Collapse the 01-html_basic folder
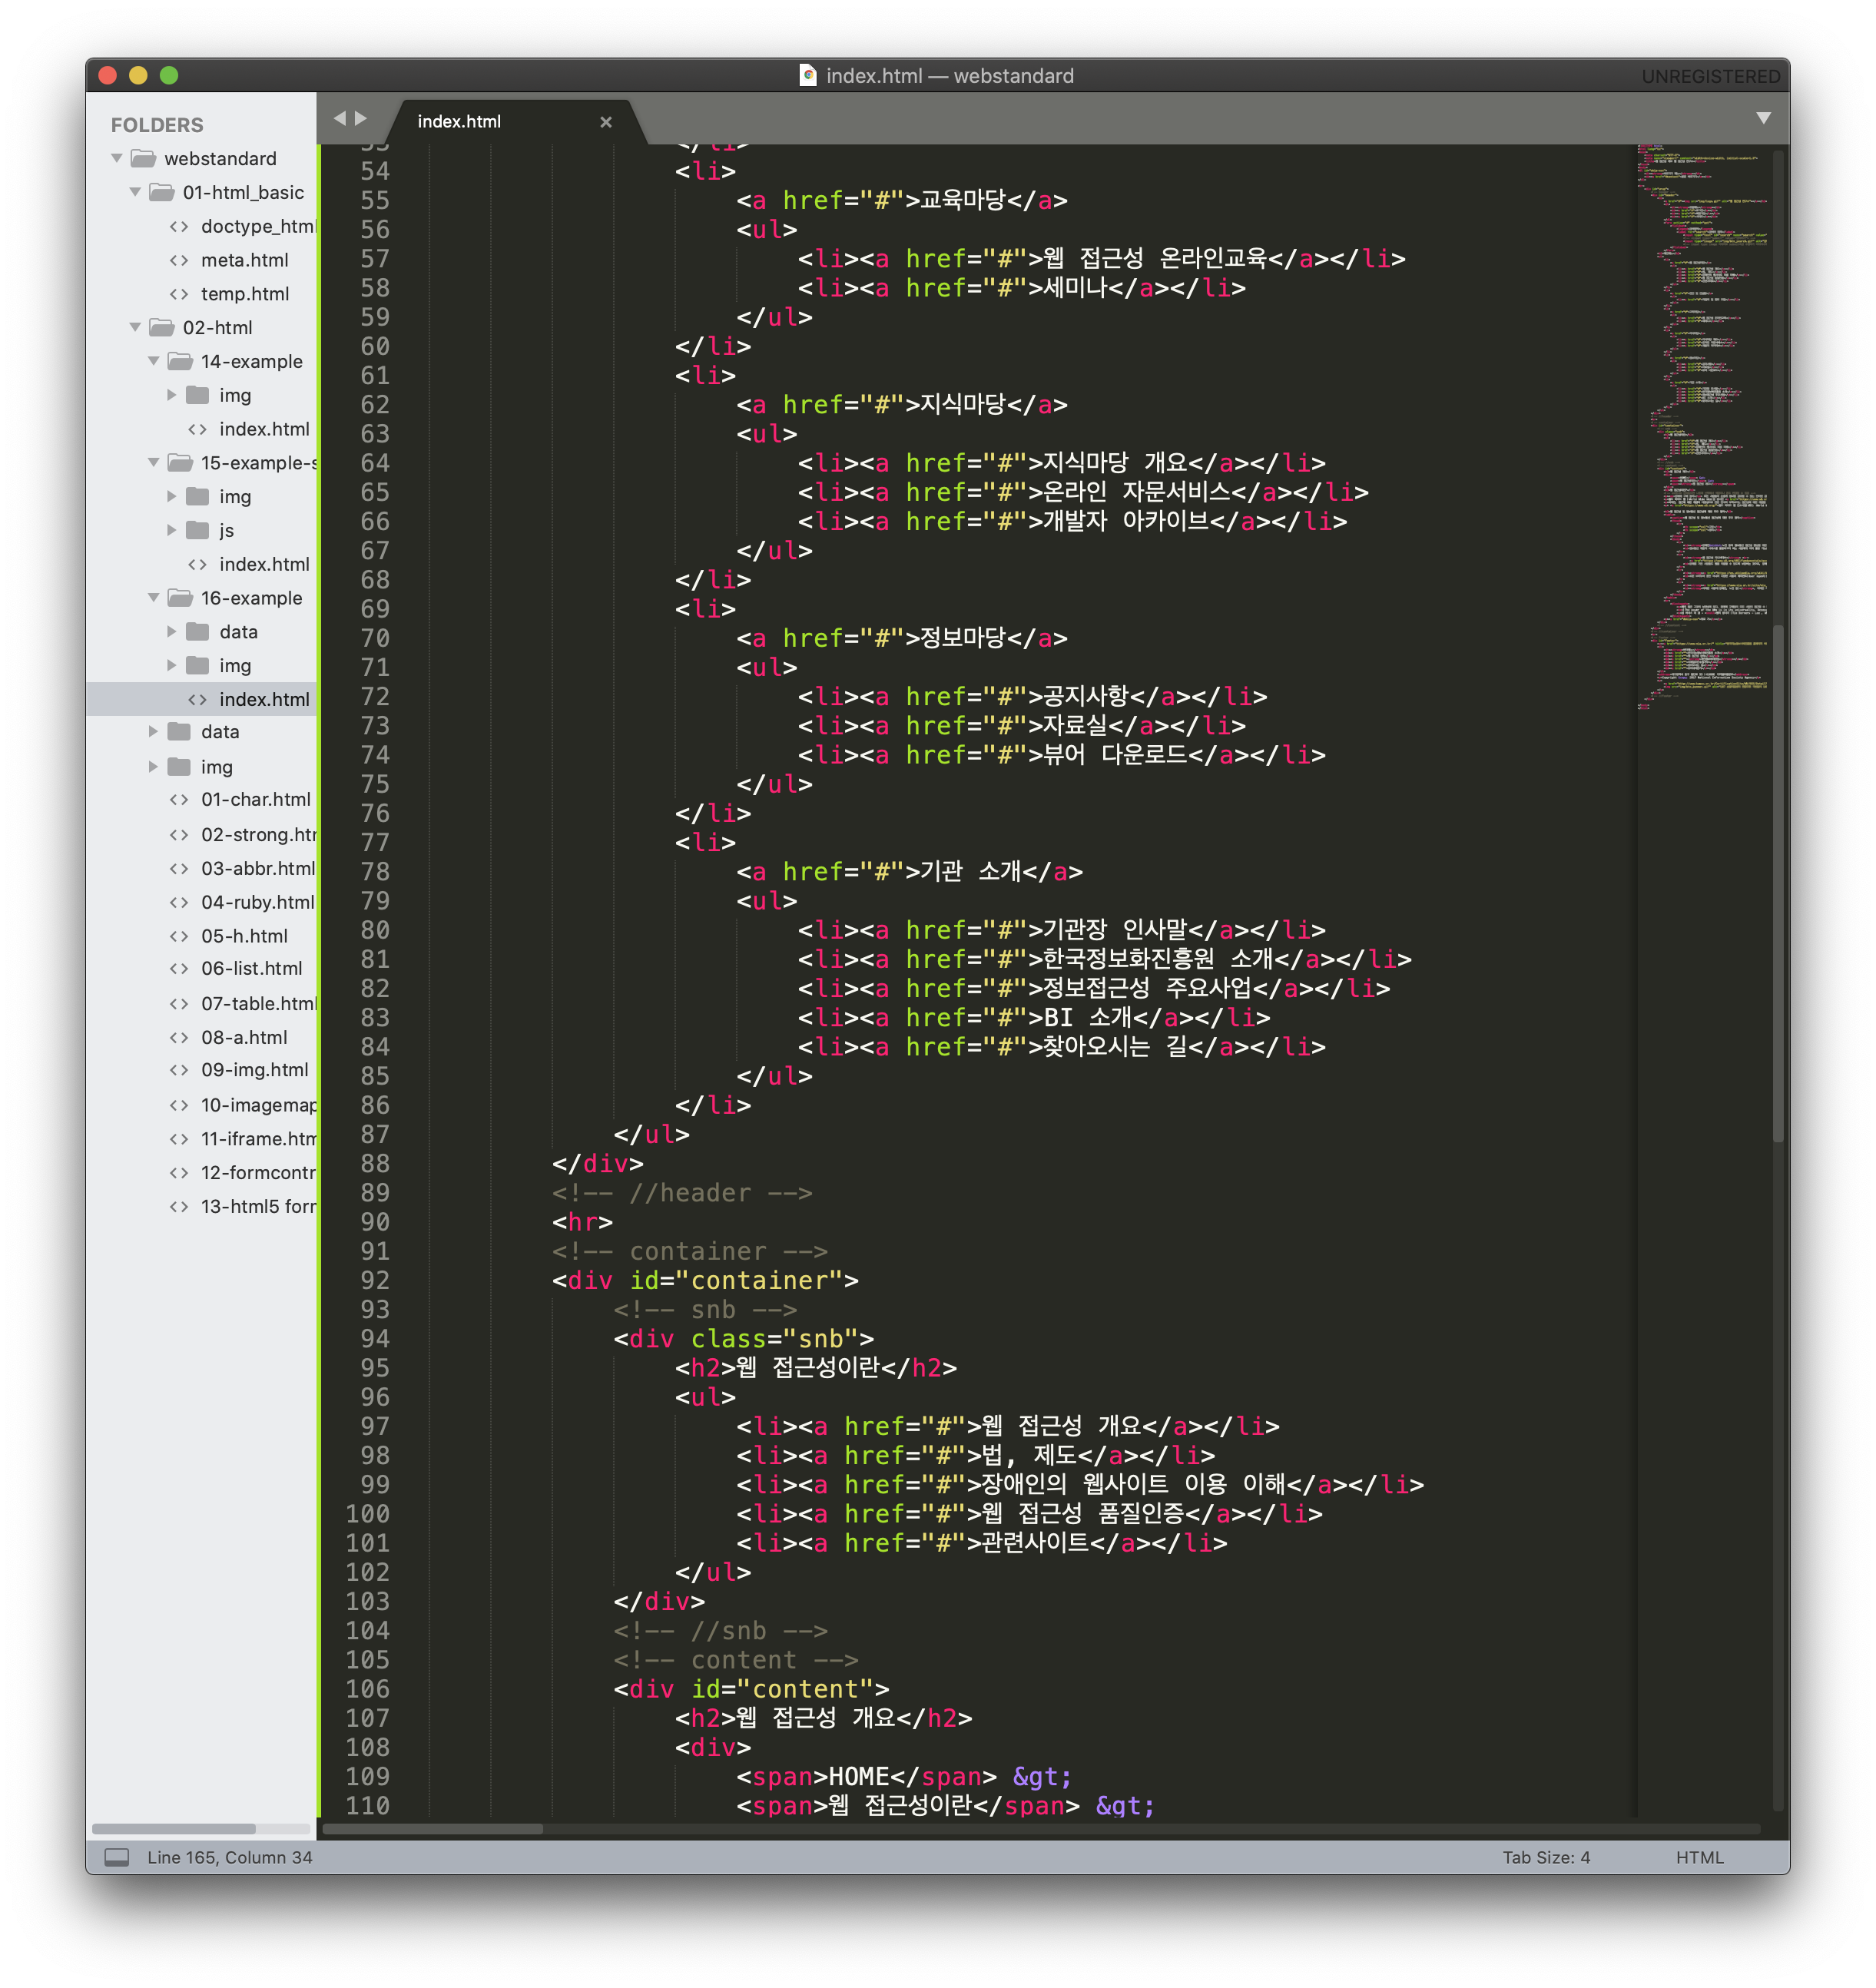The image size is (1876, 1988). [x=135, y=192]
